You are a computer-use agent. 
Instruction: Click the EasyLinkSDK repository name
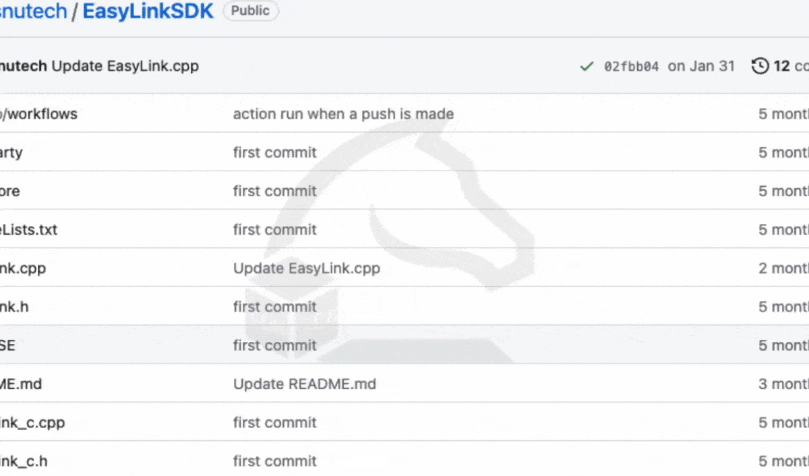pyautogui.click(x=148, y=11)
